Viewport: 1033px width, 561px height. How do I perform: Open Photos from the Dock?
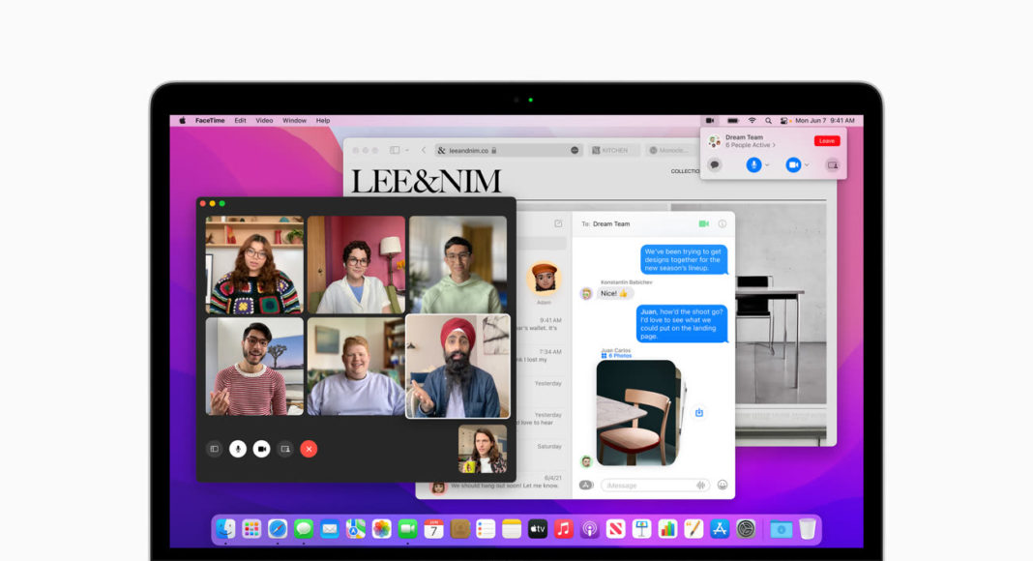tap(381, 529)
